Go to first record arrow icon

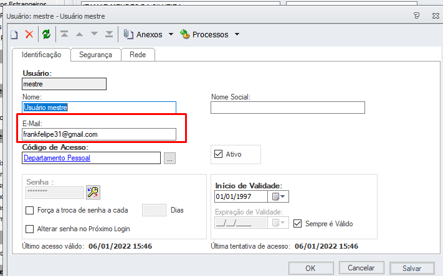point(64,34)
